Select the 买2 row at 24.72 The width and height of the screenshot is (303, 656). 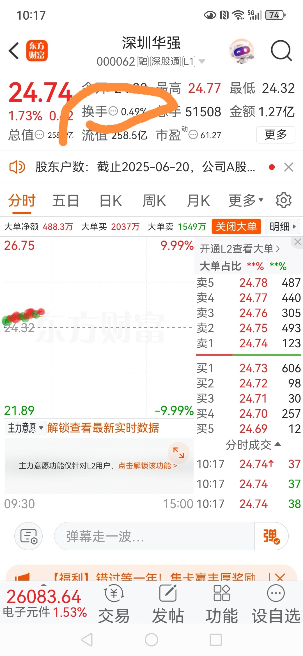[249, 383]
